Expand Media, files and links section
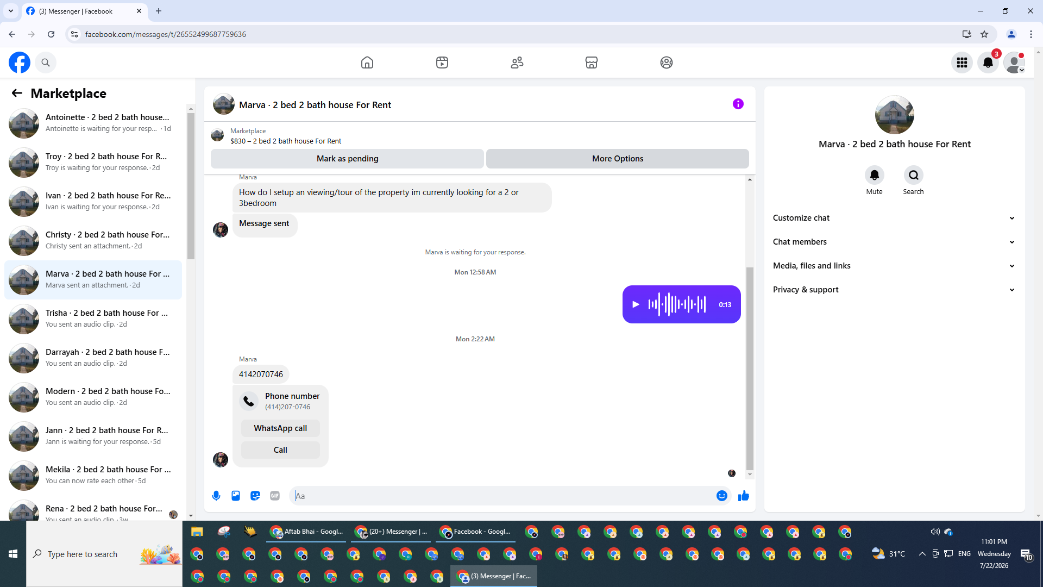The height and width of the screenshot is (587, 1043). click(894, 266)
